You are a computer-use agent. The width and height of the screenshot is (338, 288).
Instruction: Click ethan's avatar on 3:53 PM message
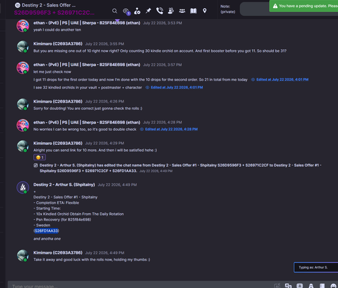[x=23, y=26]
